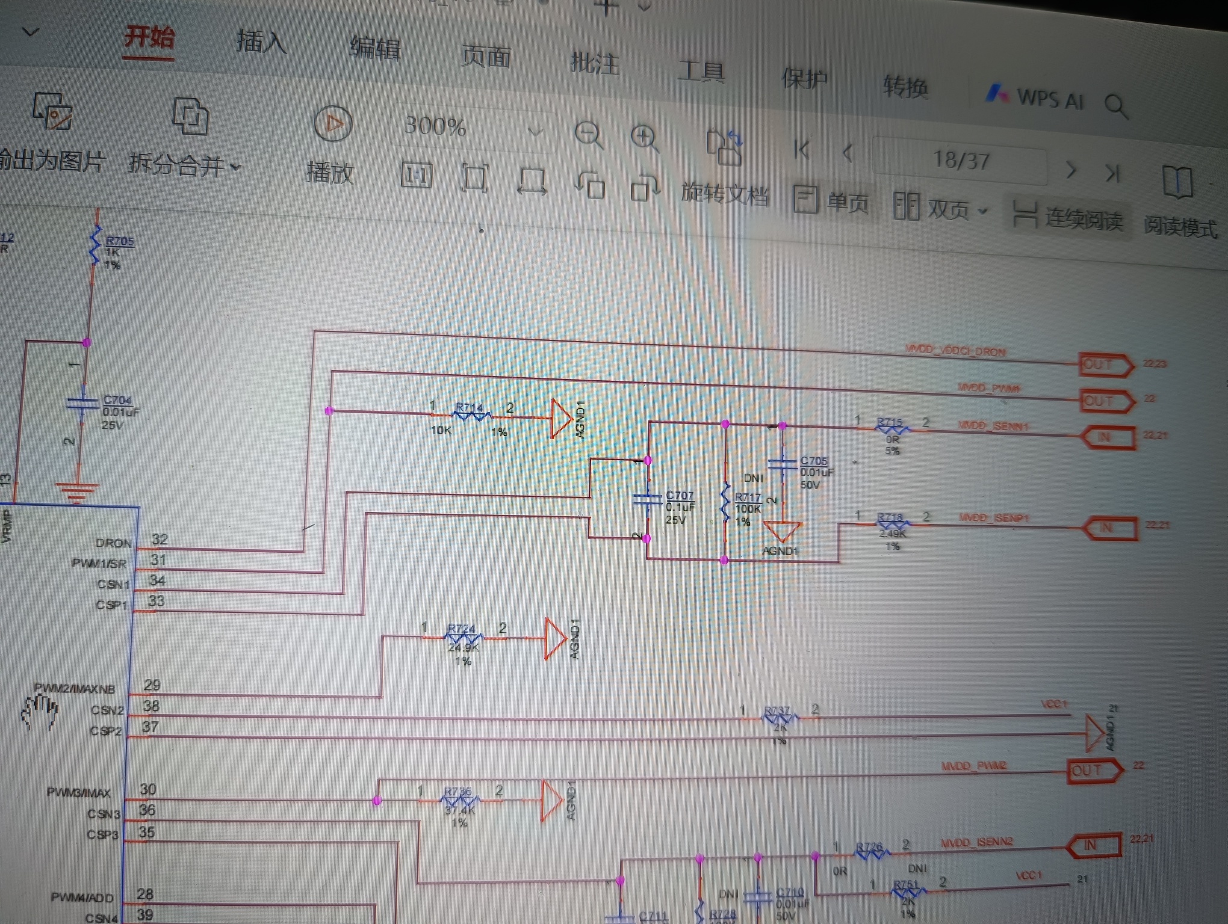1228x924 pixels.
Task: Click the page number 18/37 field
Action: [960, 161]
